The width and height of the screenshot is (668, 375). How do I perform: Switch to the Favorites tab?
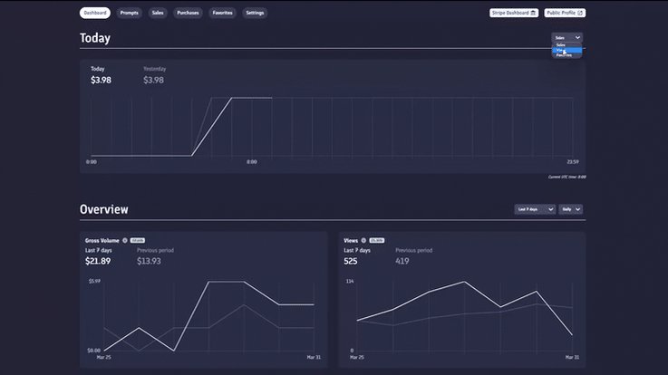pos(222,13)
